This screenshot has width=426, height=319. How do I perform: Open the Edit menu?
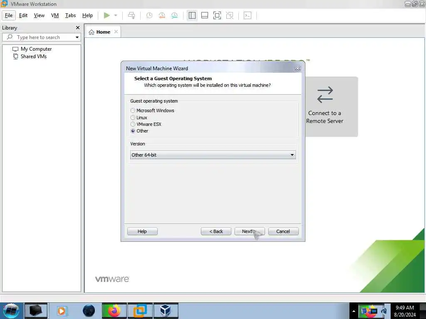point(23,15)
